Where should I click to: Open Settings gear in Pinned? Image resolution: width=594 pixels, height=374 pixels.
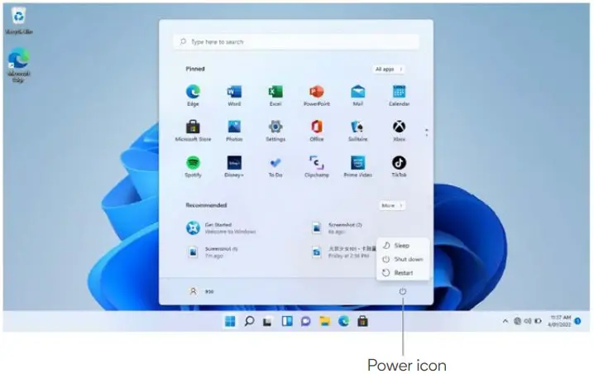275,131
